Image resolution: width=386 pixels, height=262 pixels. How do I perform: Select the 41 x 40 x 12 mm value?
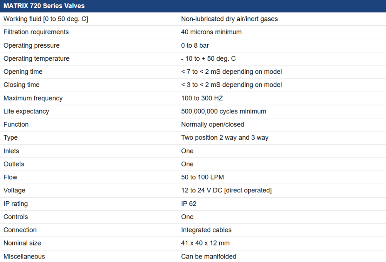[205, 243]
